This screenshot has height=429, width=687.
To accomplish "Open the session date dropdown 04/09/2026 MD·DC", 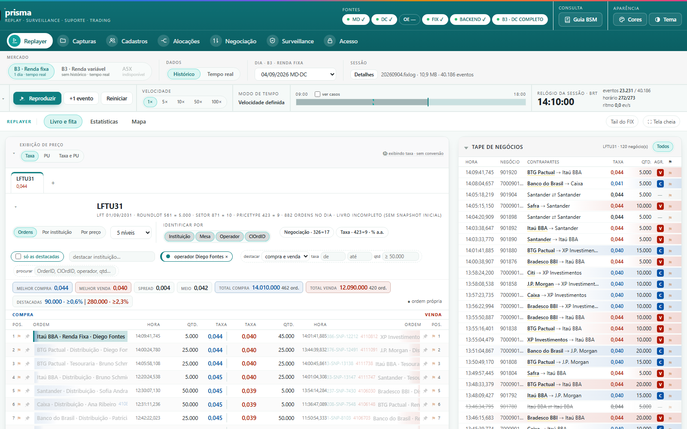I will point(295,74).
